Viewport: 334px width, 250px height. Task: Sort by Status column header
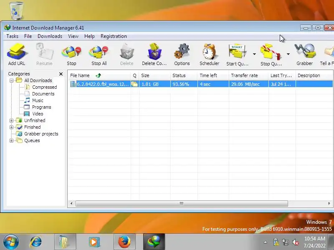tap(184, 75)
